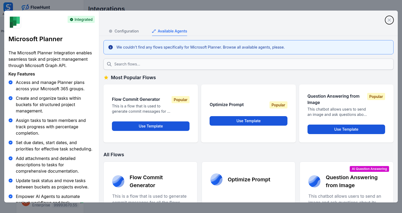Click checkmark beside 'Assign tasks to team members'

10,120
